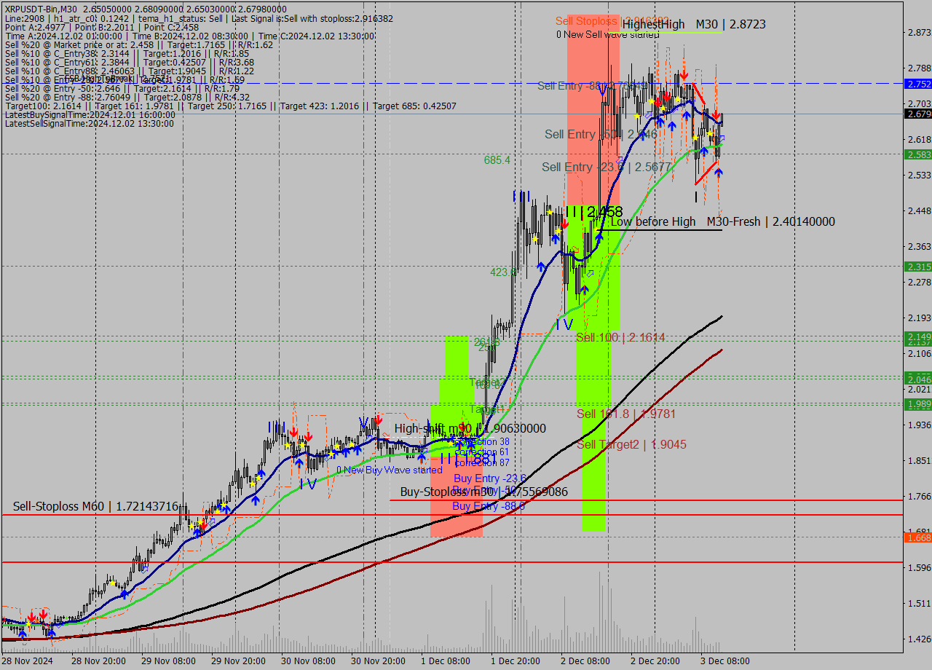Viewport: 932px width, 670px height.
Task: Click the 1.936 price scale value
Action: (919, 425)
